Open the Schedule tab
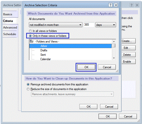Viewport: 142px width, 124px height. [x=10, y=34]
